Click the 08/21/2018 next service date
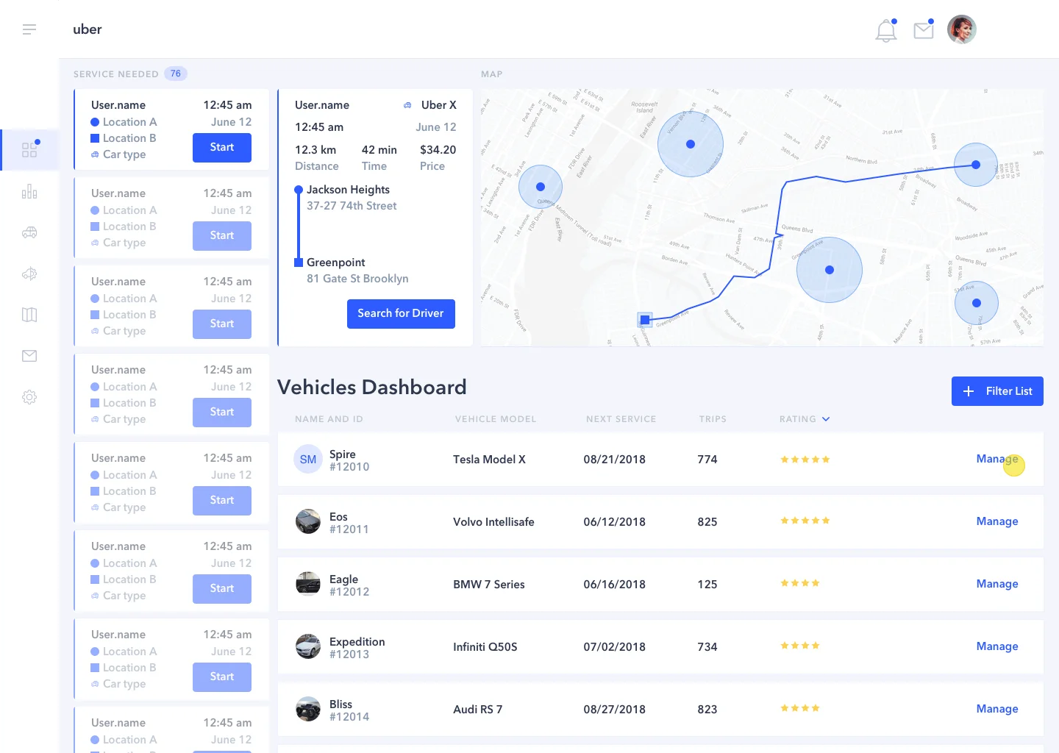This screenshot has width=1059, height=753. click(x=615, y=460)
